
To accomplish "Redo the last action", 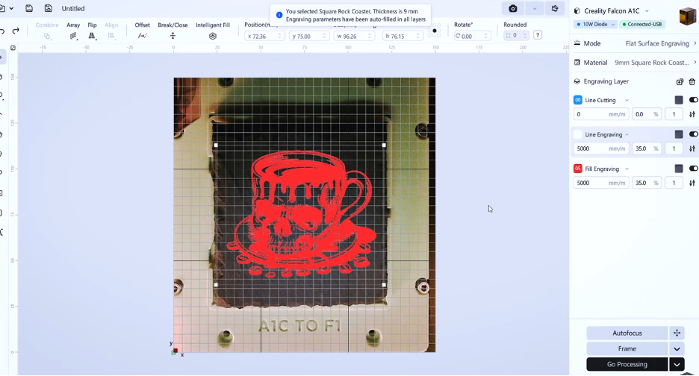I will point(16,31).
